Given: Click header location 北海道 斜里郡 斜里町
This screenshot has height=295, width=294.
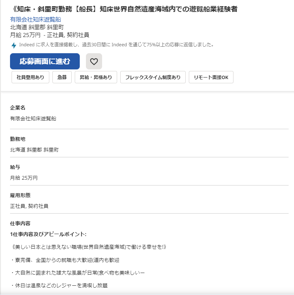Looking at the screenshot, I should pos(37,27).
